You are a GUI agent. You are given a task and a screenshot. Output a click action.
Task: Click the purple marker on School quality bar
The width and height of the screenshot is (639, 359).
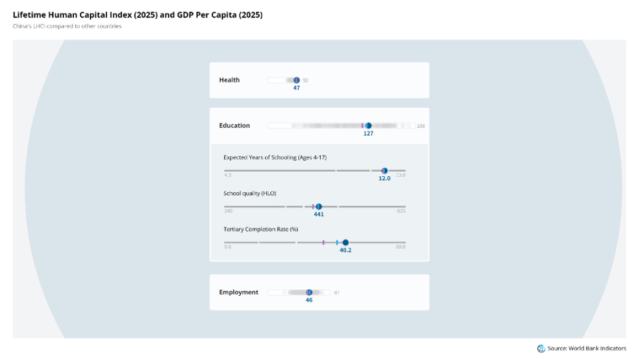click(313, 207)
